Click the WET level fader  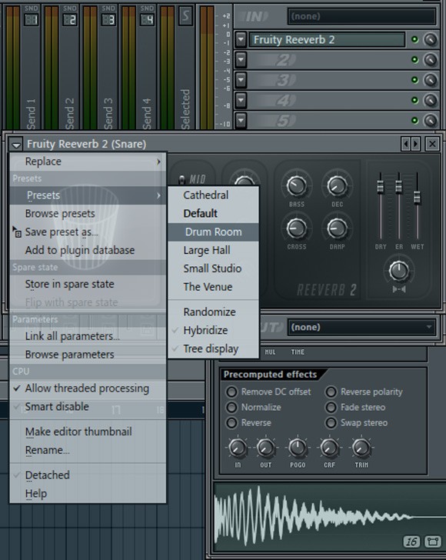[417, 198]
